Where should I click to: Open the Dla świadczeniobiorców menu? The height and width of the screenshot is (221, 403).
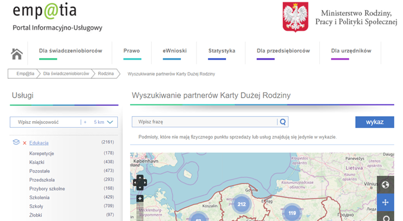tap(70, 51)
